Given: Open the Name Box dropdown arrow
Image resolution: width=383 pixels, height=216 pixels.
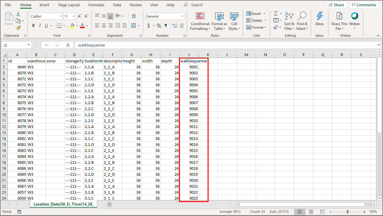Looking at the screenshot, I should tap(29, 45).
